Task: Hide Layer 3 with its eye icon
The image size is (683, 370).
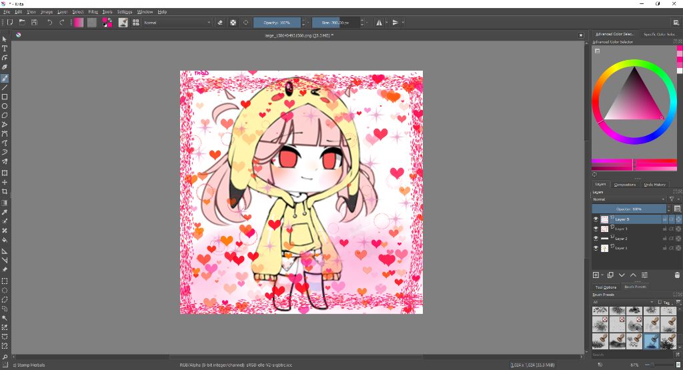Action: pyautogui.click(x=596, y=229)
